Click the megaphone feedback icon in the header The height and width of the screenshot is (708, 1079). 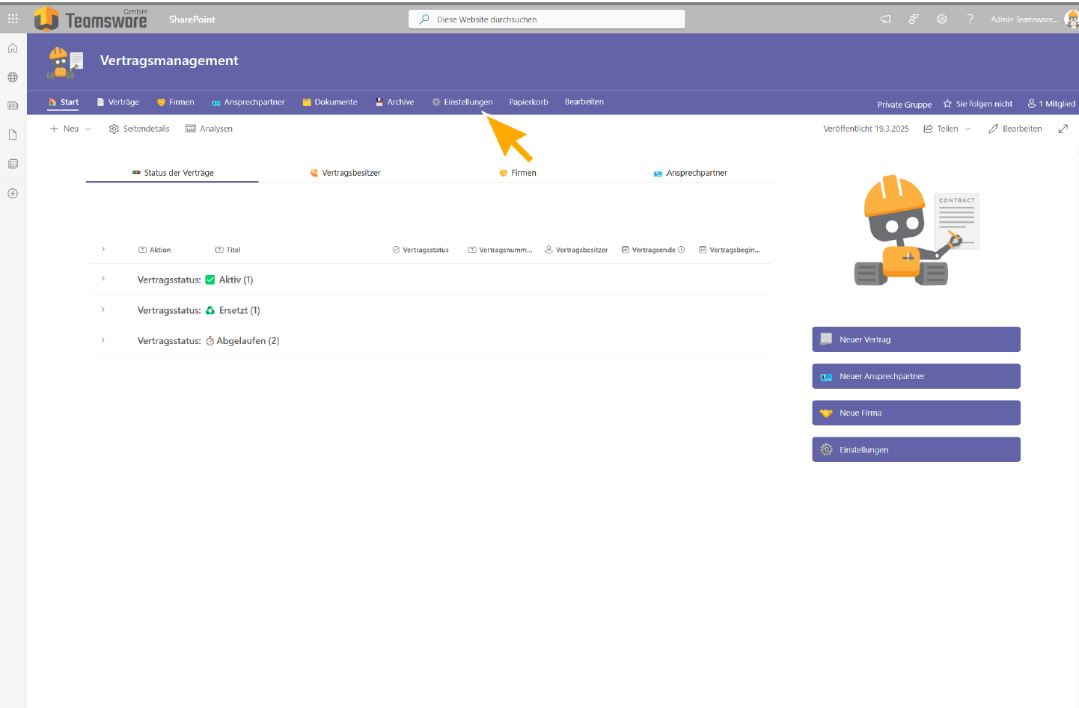885,19
